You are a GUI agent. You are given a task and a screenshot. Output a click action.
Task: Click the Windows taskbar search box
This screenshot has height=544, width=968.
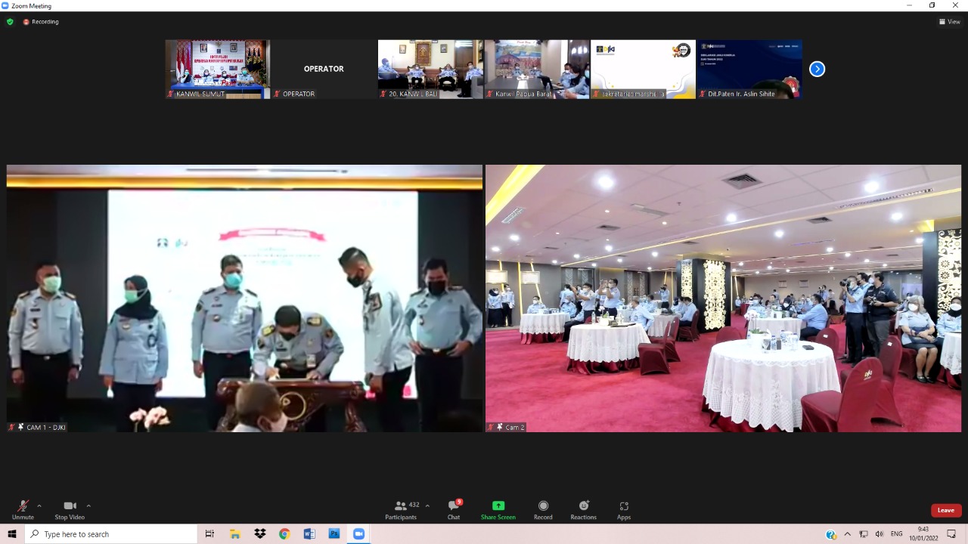(112, 534)
